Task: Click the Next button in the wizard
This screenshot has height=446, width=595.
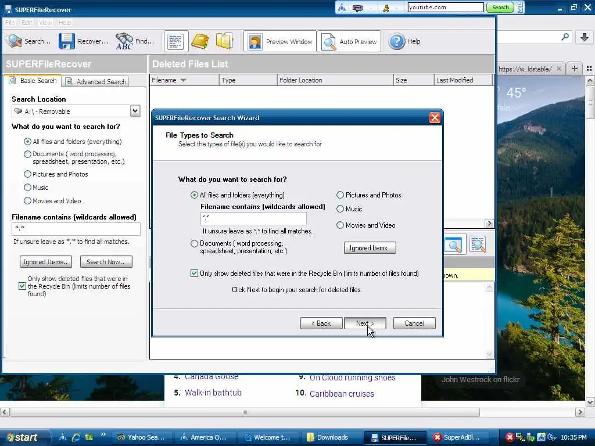Action: pyautogui.click(x=365, y=323)
